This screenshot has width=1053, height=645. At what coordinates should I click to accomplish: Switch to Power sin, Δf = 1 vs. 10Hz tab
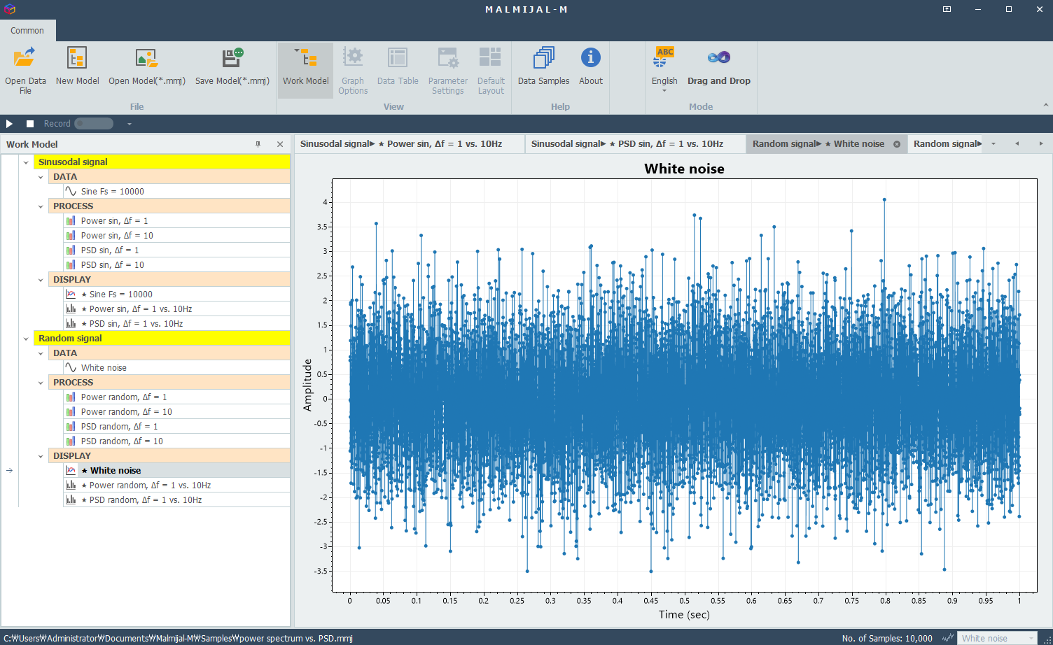tap(410, 143)
